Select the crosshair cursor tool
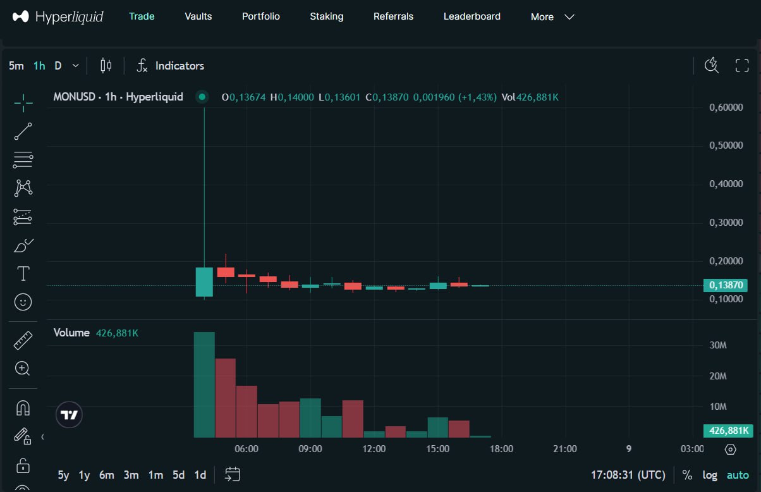The image size is (761, 492). pyautogui.click(x=23, y=101)
